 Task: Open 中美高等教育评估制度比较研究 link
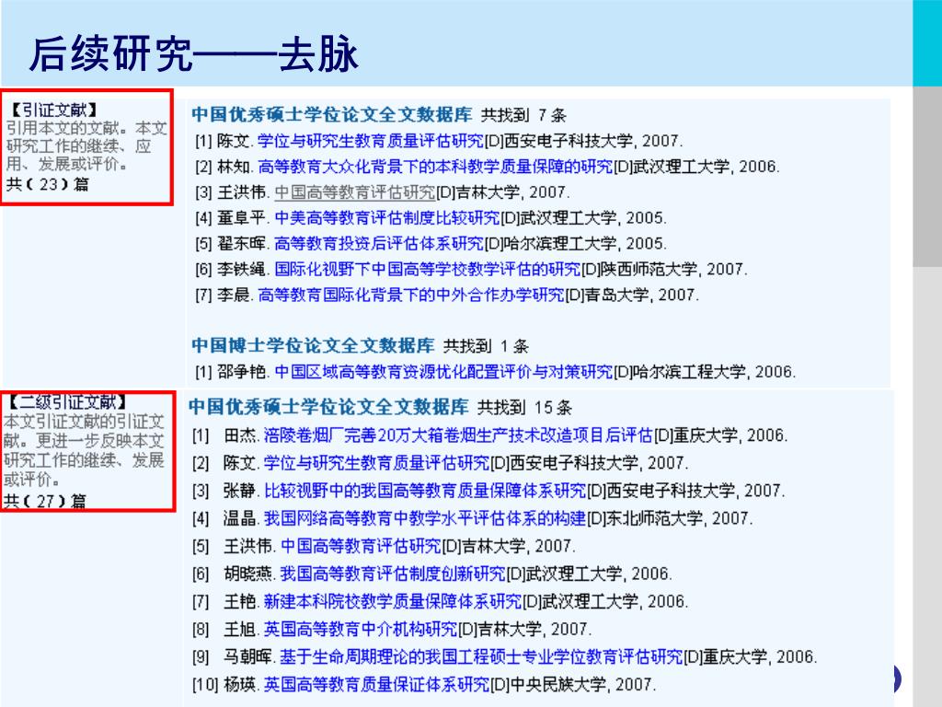(x=387, y=217)
